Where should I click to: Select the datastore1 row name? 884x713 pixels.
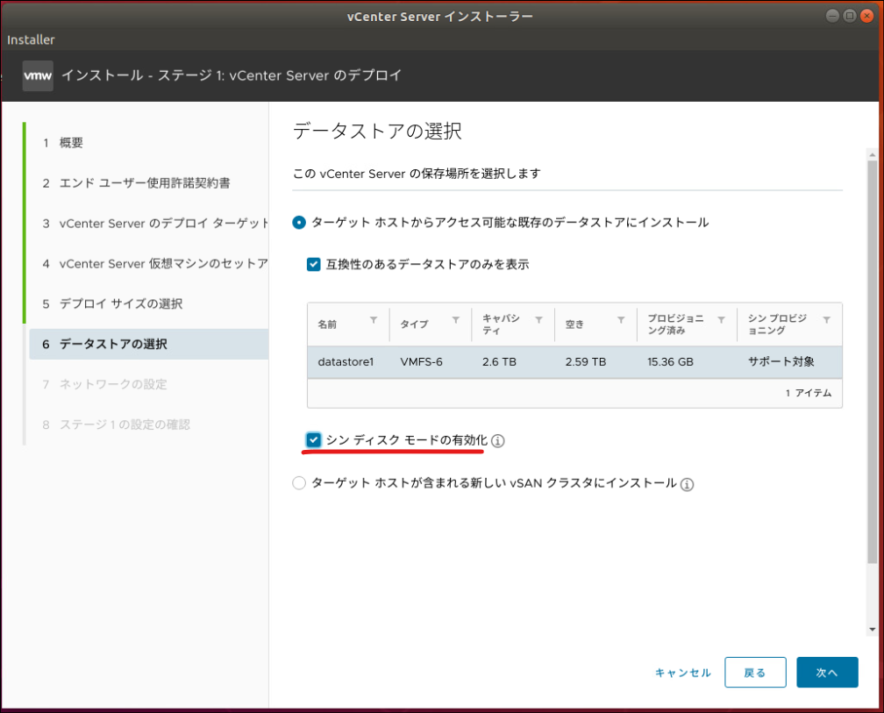point(346,362)
